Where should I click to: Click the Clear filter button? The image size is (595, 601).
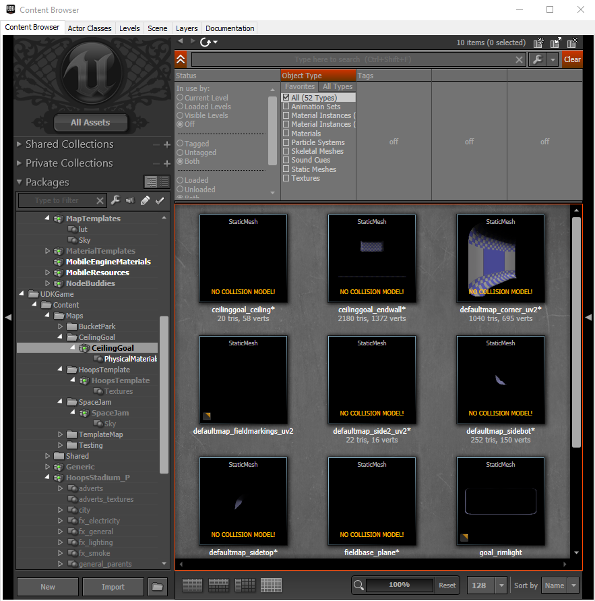[x=572, y=59]
